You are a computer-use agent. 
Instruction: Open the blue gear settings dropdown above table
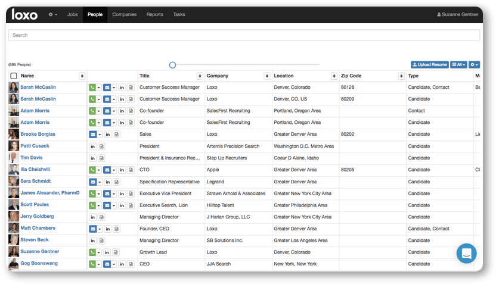pos(474,64)
